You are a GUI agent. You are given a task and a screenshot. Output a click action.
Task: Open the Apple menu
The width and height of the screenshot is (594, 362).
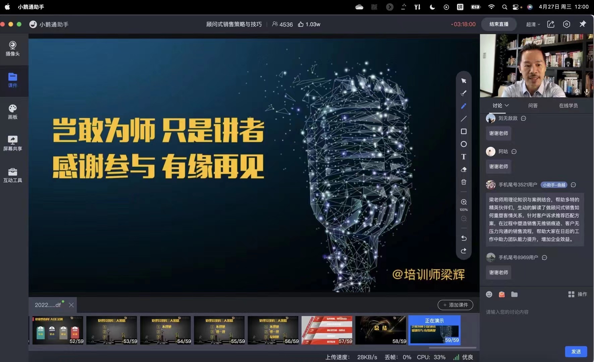click(7, 7)
